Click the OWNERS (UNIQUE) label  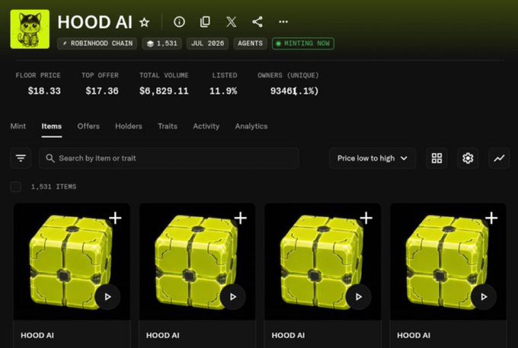click(289, 75)
